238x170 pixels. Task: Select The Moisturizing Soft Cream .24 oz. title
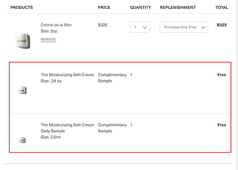(x=67, y=75)
